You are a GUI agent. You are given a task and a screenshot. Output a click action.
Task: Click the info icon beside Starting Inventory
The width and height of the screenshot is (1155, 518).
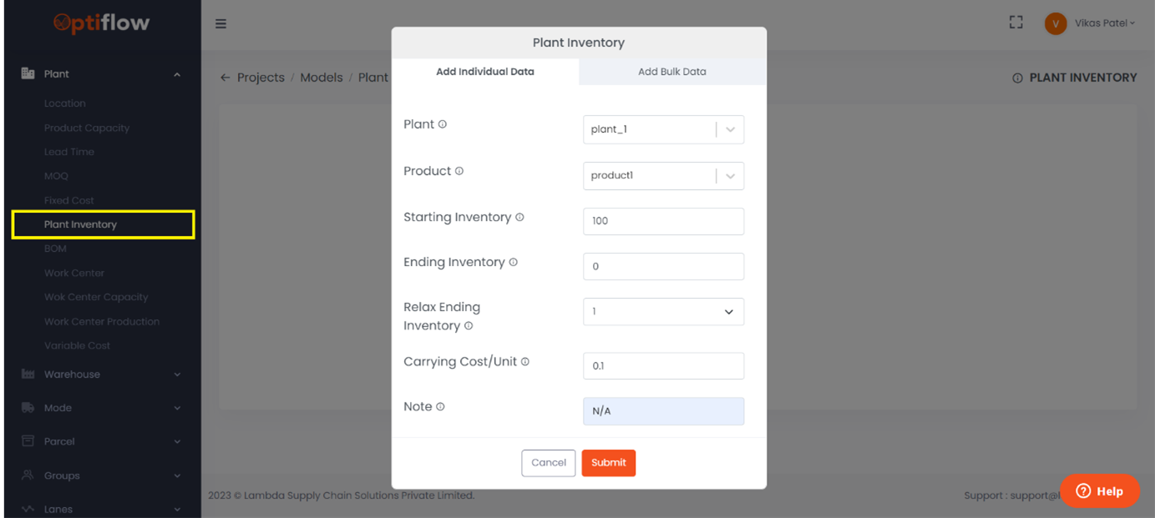click(520, 216)
